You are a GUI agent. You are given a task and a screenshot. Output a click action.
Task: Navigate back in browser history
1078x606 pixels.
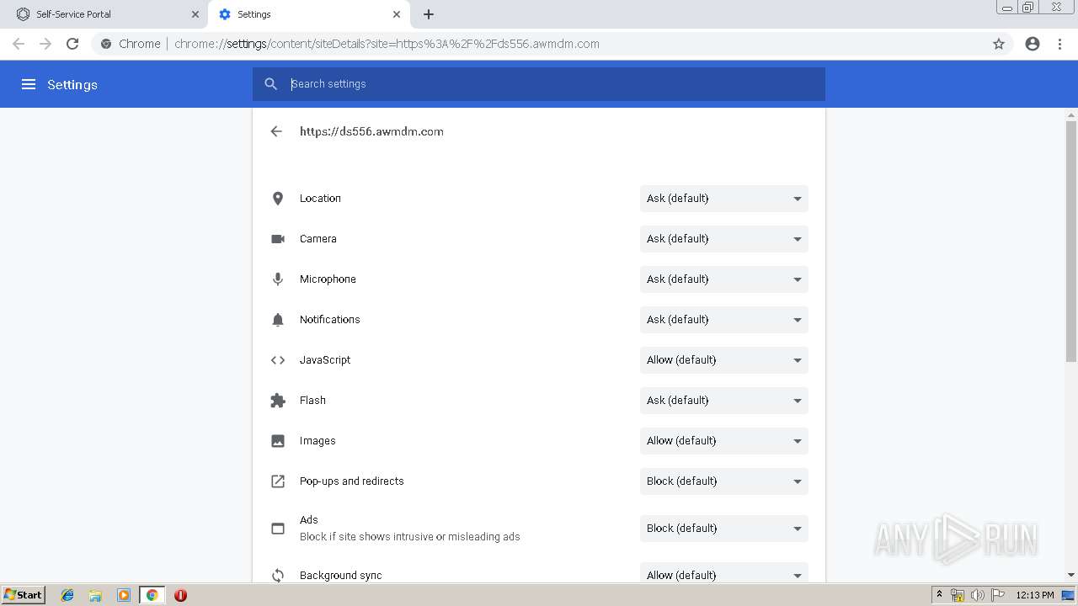pyautogui.click(x=19, y=44)
